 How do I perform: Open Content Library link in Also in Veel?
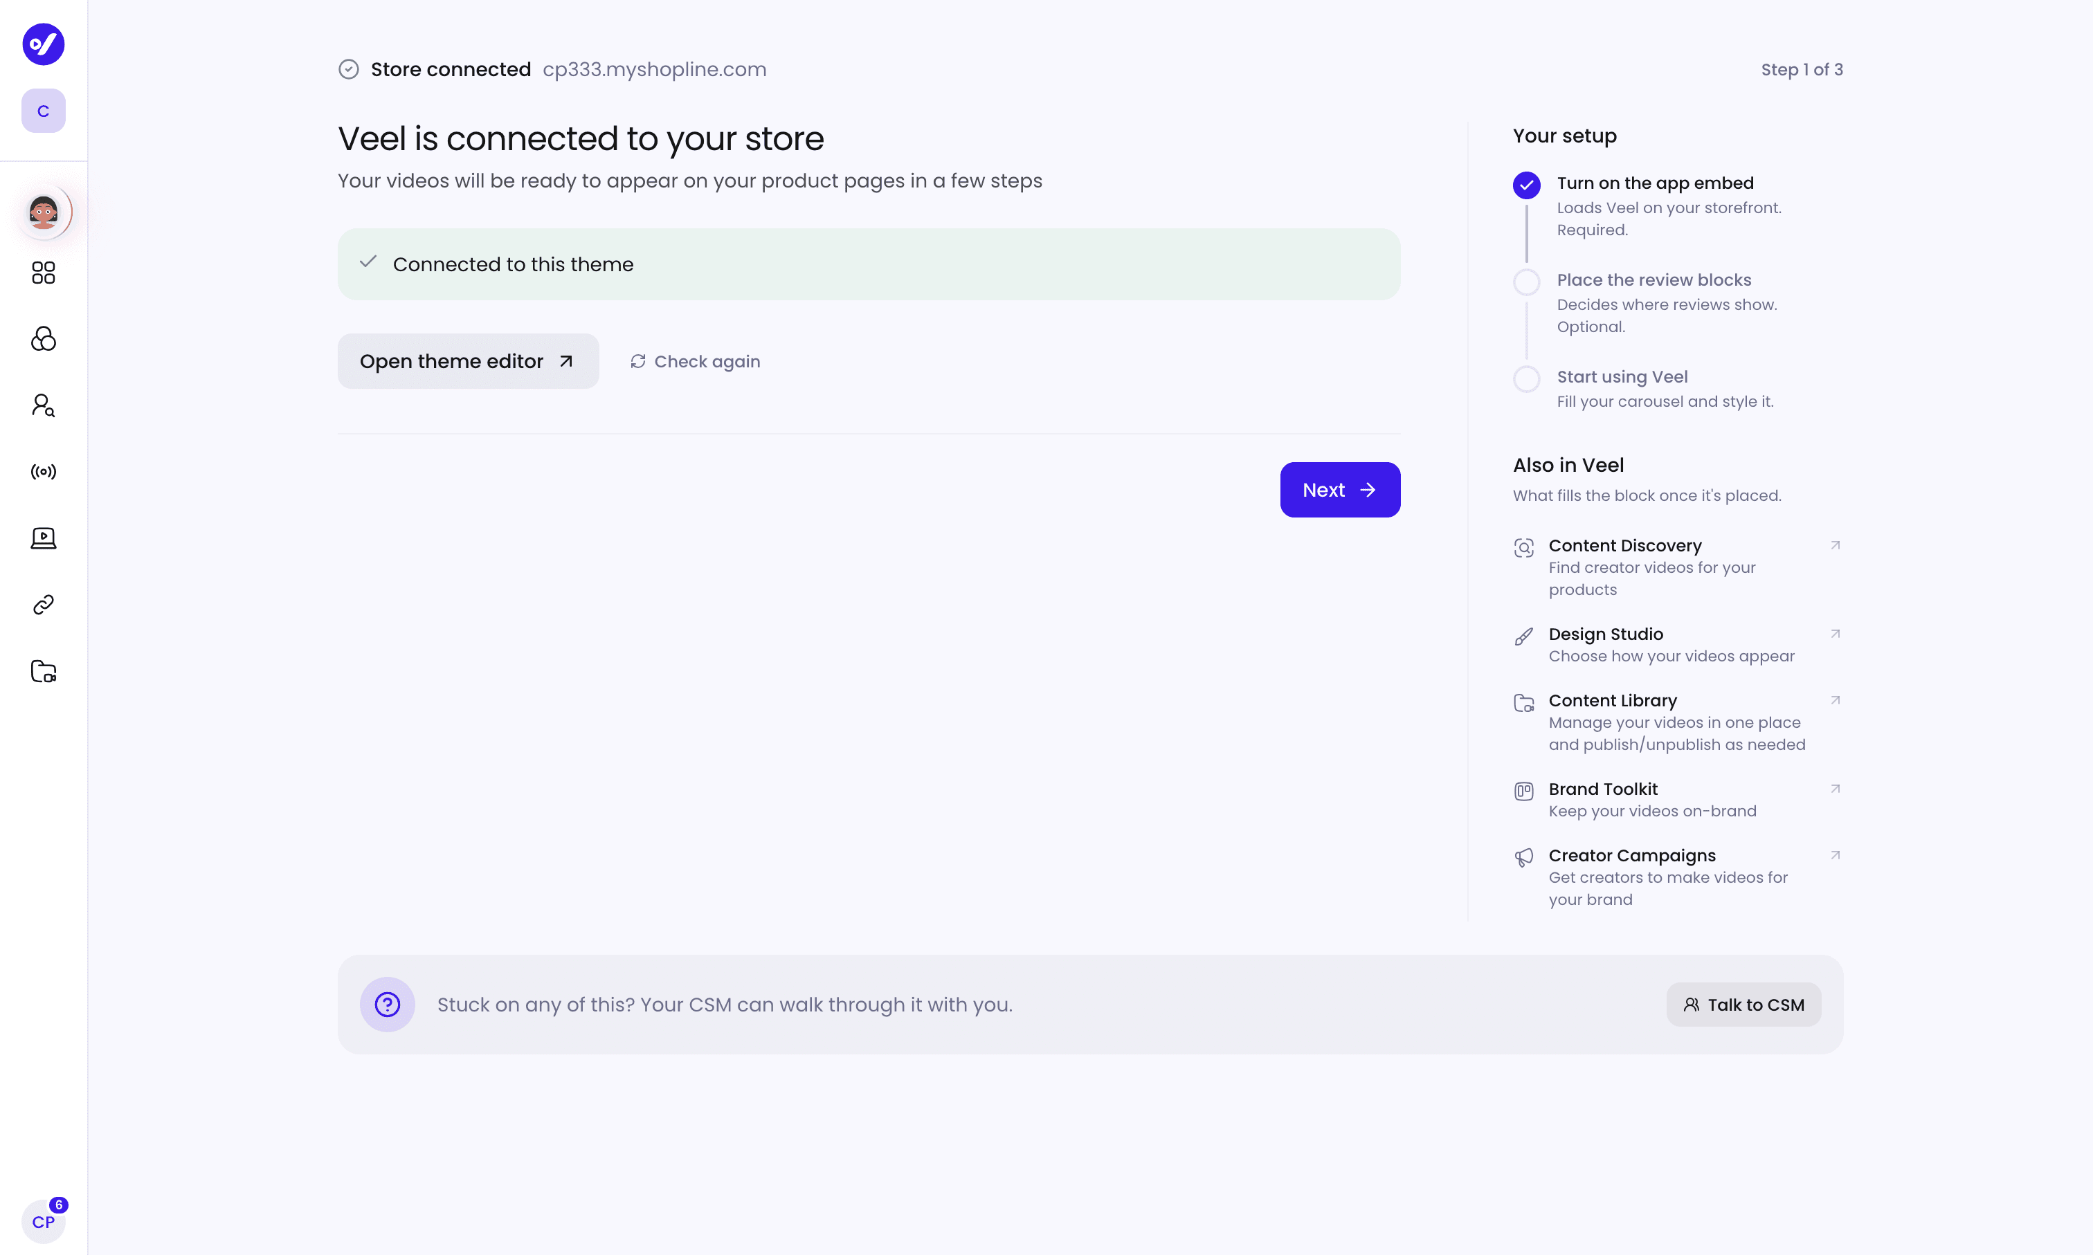[x=1678, y=722]
